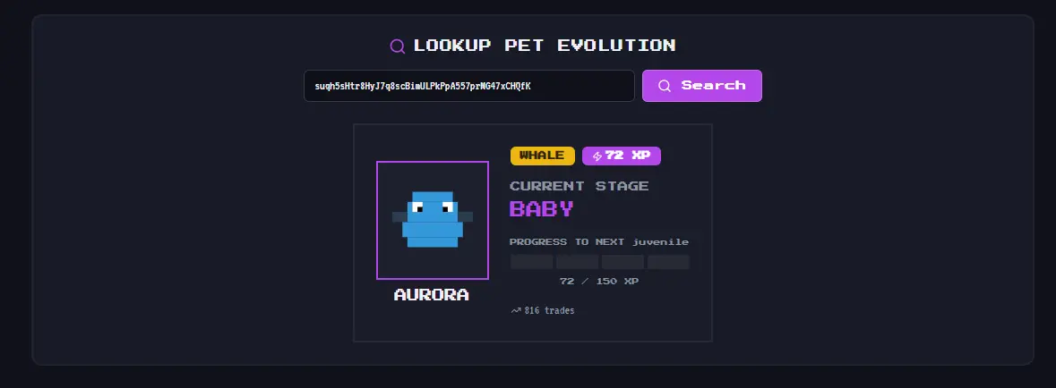Click the CURRENT STAGE heading
Image resolution: width=1056 pixels, height=388 pixels.
[580, 186]
